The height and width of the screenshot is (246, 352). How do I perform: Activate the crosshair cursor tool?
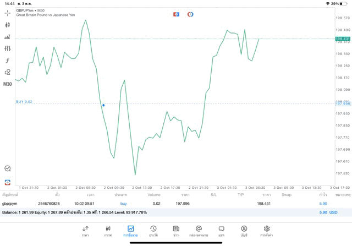coord(7,13)
